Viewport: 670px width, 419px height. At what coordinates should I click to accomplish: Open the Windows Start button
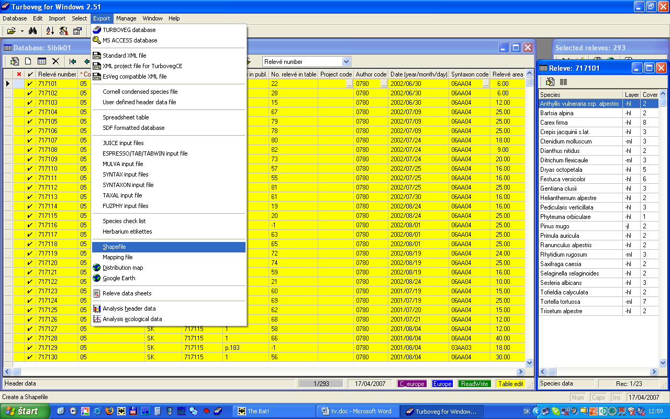click(x=25, y=411)
